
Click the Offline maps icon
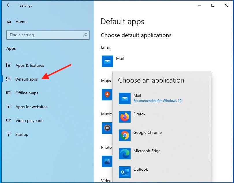(x=8, y=93)
